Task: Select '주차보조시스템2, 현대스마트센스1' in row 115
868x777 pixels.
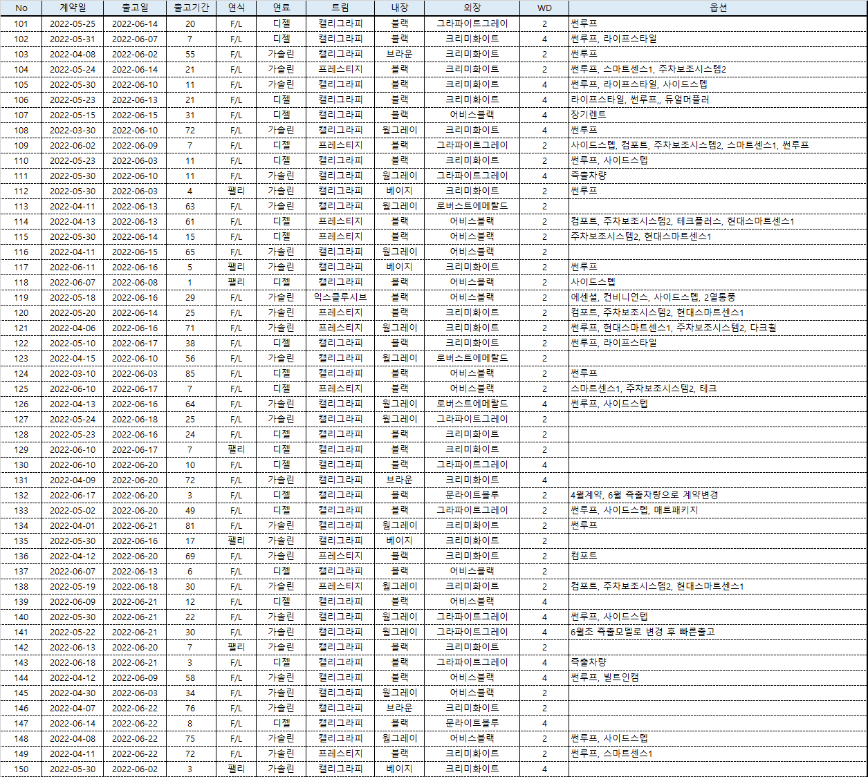Action: point(718,236)
